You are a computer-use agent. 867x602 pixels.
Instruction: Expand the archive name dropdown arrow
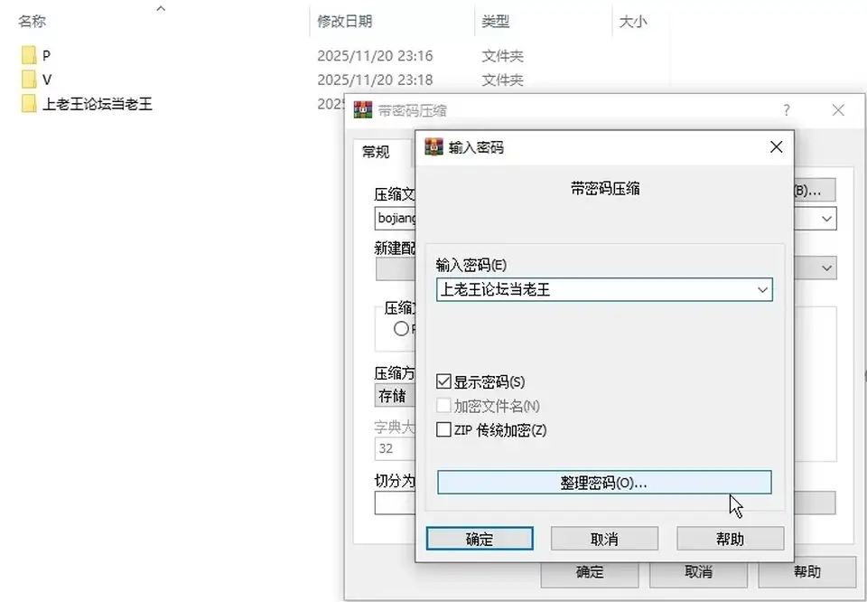click(x=826, y=219)
